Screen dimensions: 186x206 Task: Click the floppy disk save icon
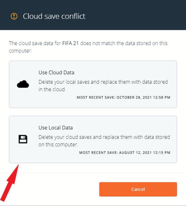[23, 139]
